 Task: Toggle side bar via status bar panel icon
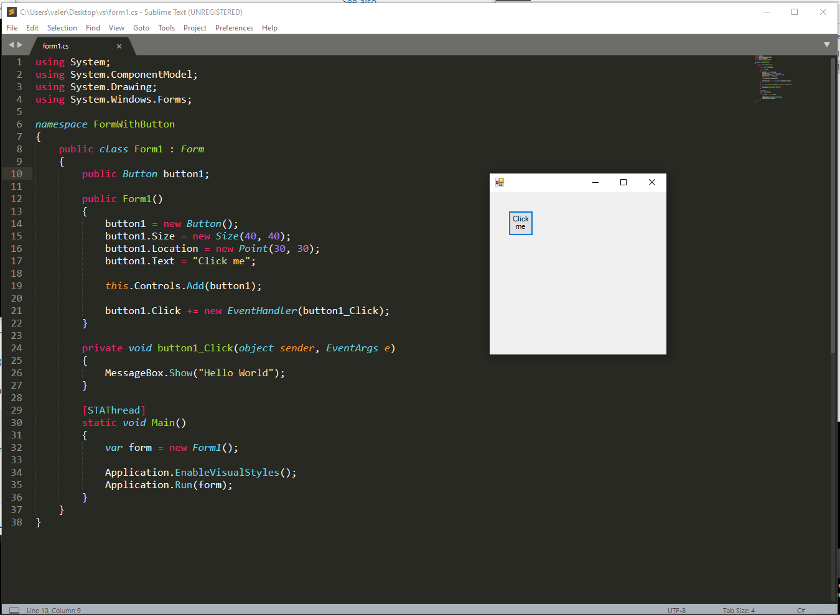[14, 610]
